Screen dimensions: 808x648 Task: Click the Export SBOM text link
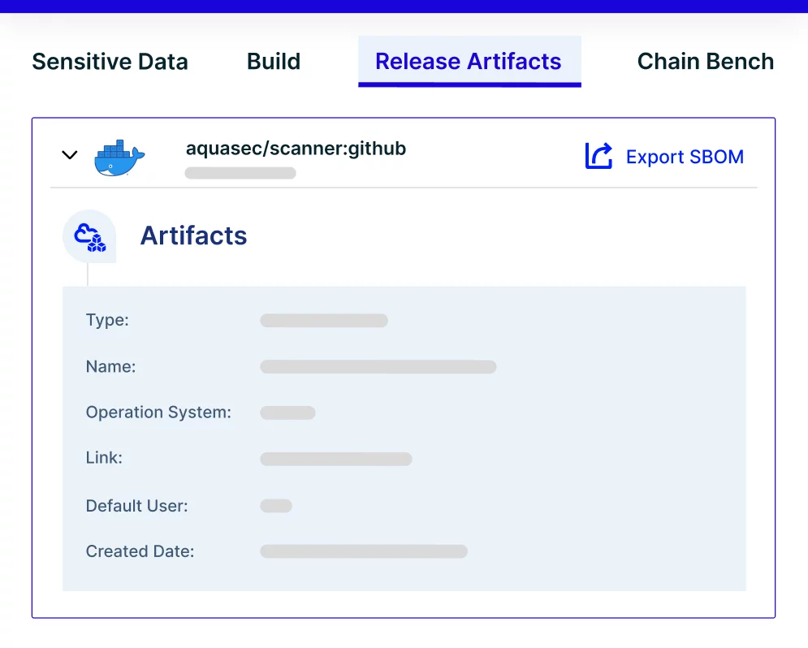[x=685, y=157]
